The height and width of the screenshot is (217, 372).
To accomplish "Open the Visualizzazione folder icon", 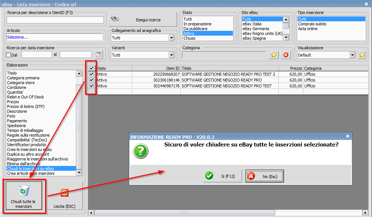I will (362, 55).
